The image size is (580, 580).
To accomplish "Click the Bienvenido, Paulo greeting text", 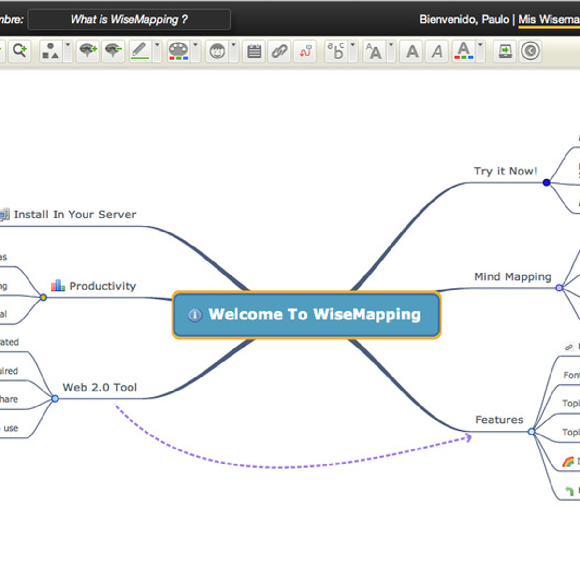I will [x=465, y=19].
